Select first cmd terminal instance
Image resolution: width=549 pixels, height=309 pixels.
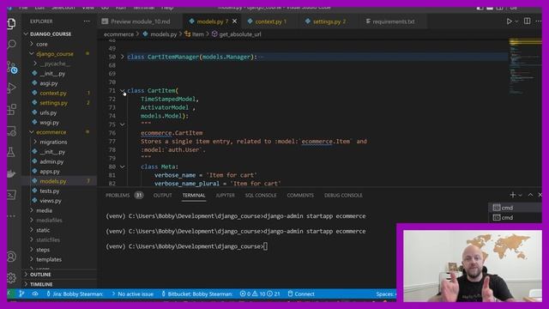coord(515,208)
